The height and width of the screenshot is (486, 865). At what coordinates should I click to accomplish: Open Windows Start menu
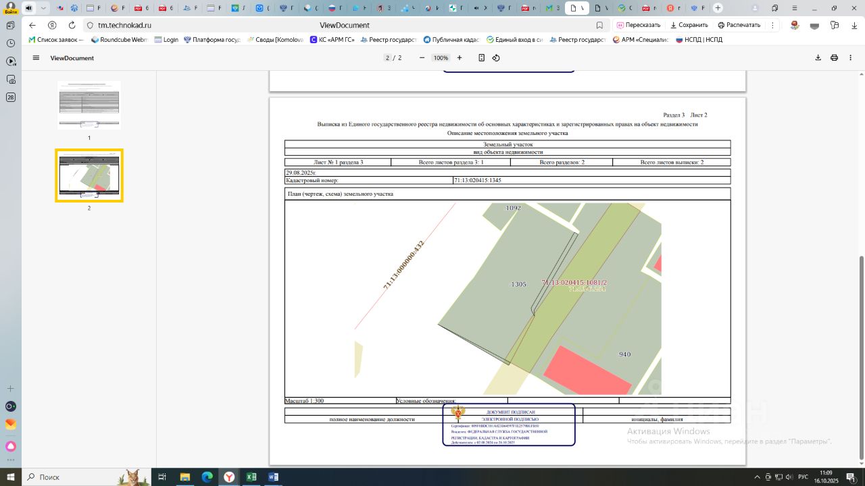(11, 477)
